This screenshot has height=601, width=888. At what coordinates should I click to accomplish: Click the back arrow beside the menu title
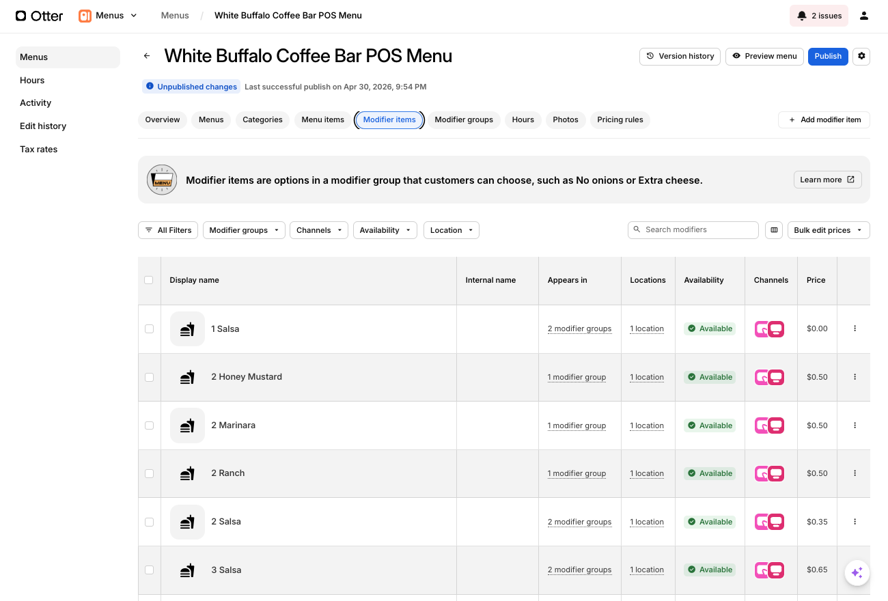(x=147, y=56)
